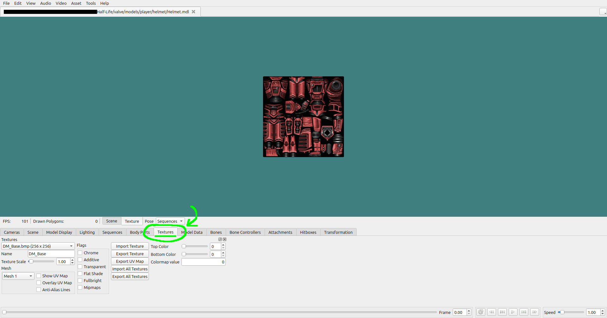Viewport: 607px width, 318px height.
Task: Click the loop playback icon
Action: tap(481, 312)
